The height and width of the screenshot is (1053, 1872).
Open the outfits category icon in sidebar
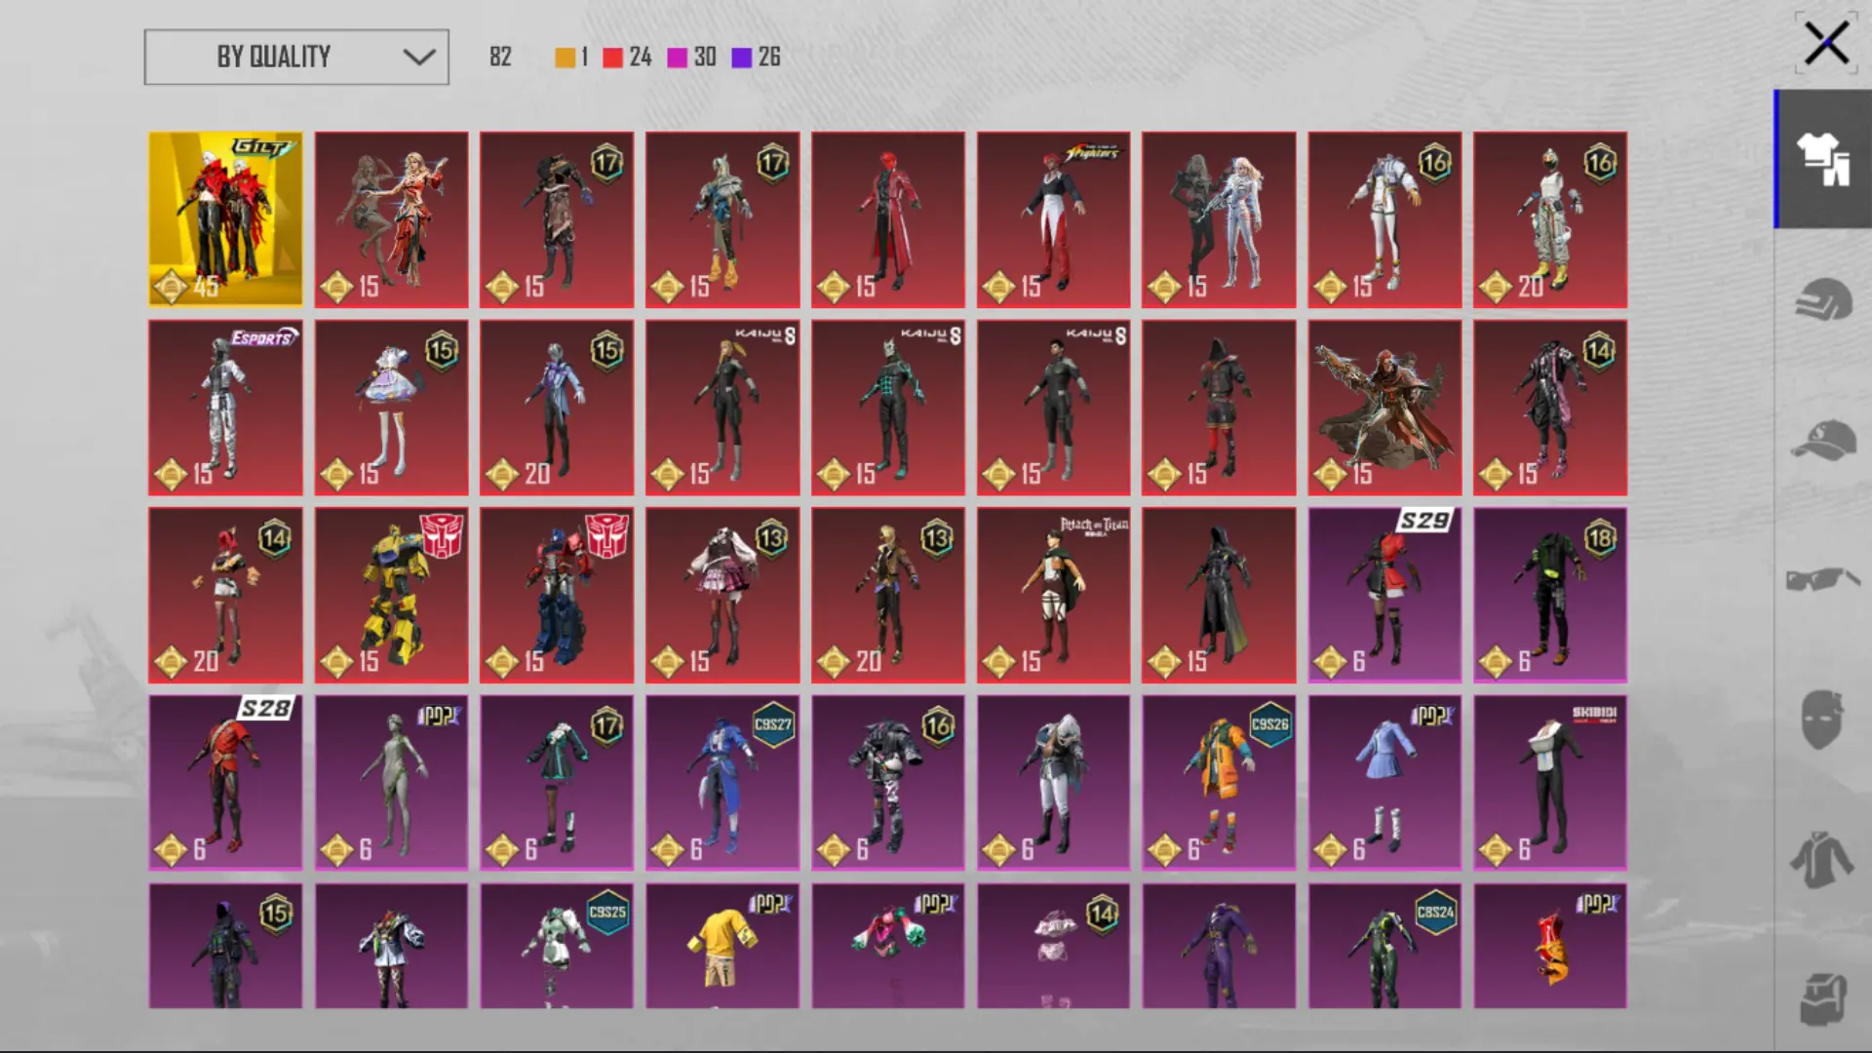point(1822,159)
